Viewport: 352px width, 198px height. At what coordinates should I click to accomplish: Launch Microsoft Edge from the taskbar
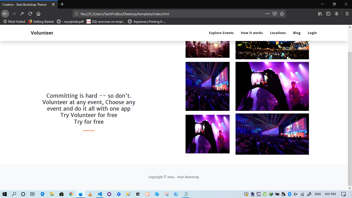tap(43, 194)
